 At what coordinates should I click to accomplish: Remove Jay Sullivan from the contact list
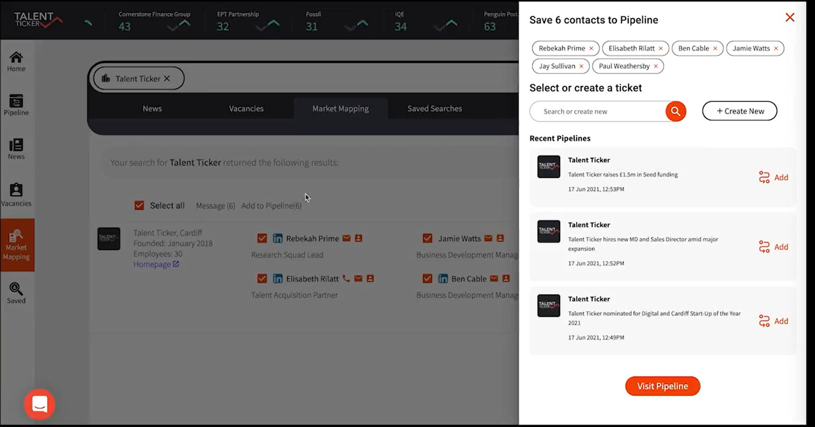pos(581,66)
